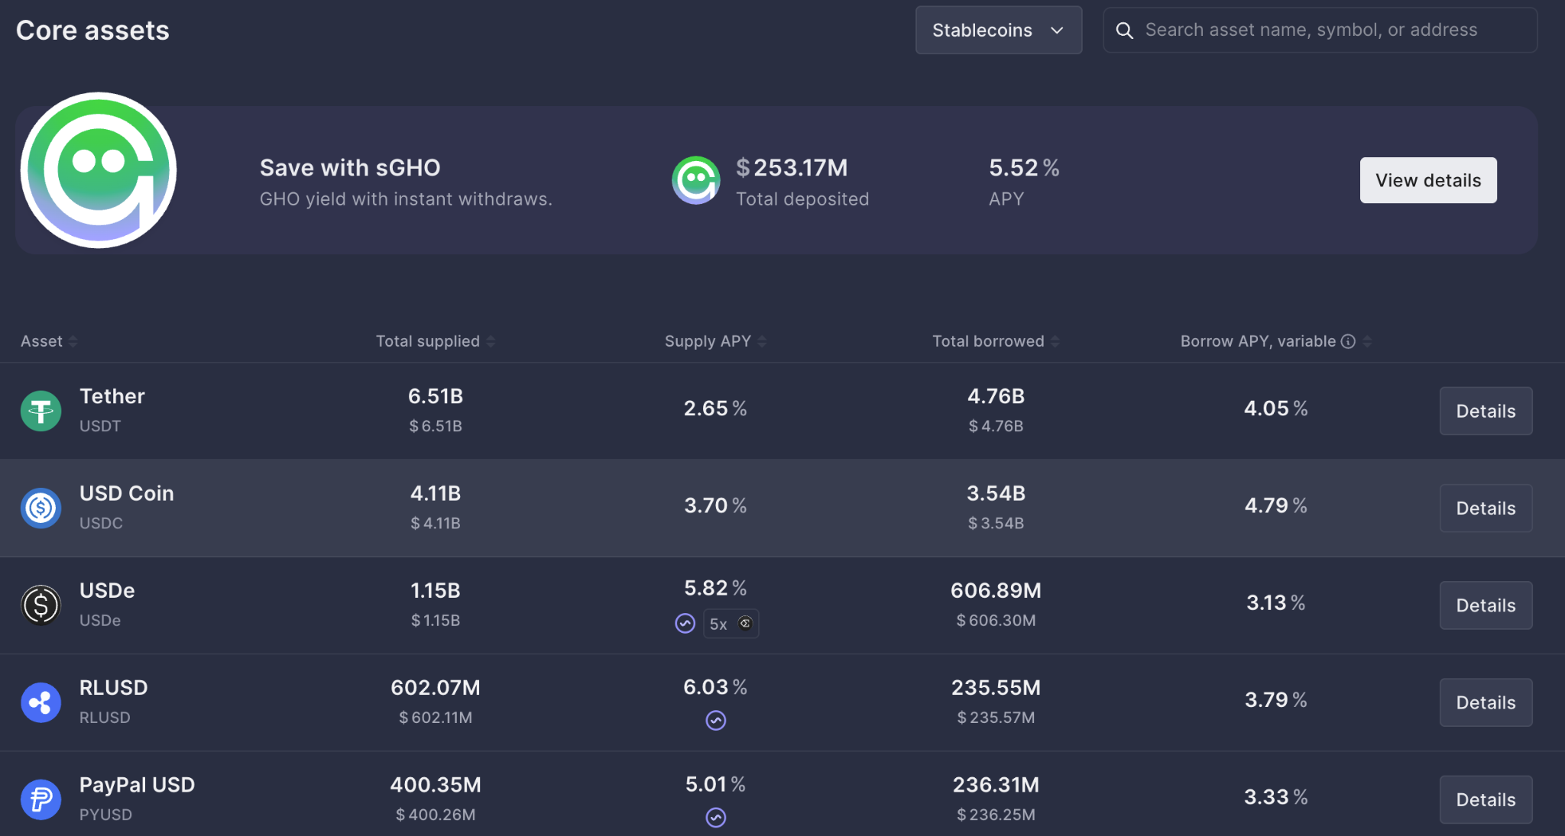The width and height of the screenshot is (1565, 836).
Task: Click View details for sGHO savings
Action: pos(1427,180)
